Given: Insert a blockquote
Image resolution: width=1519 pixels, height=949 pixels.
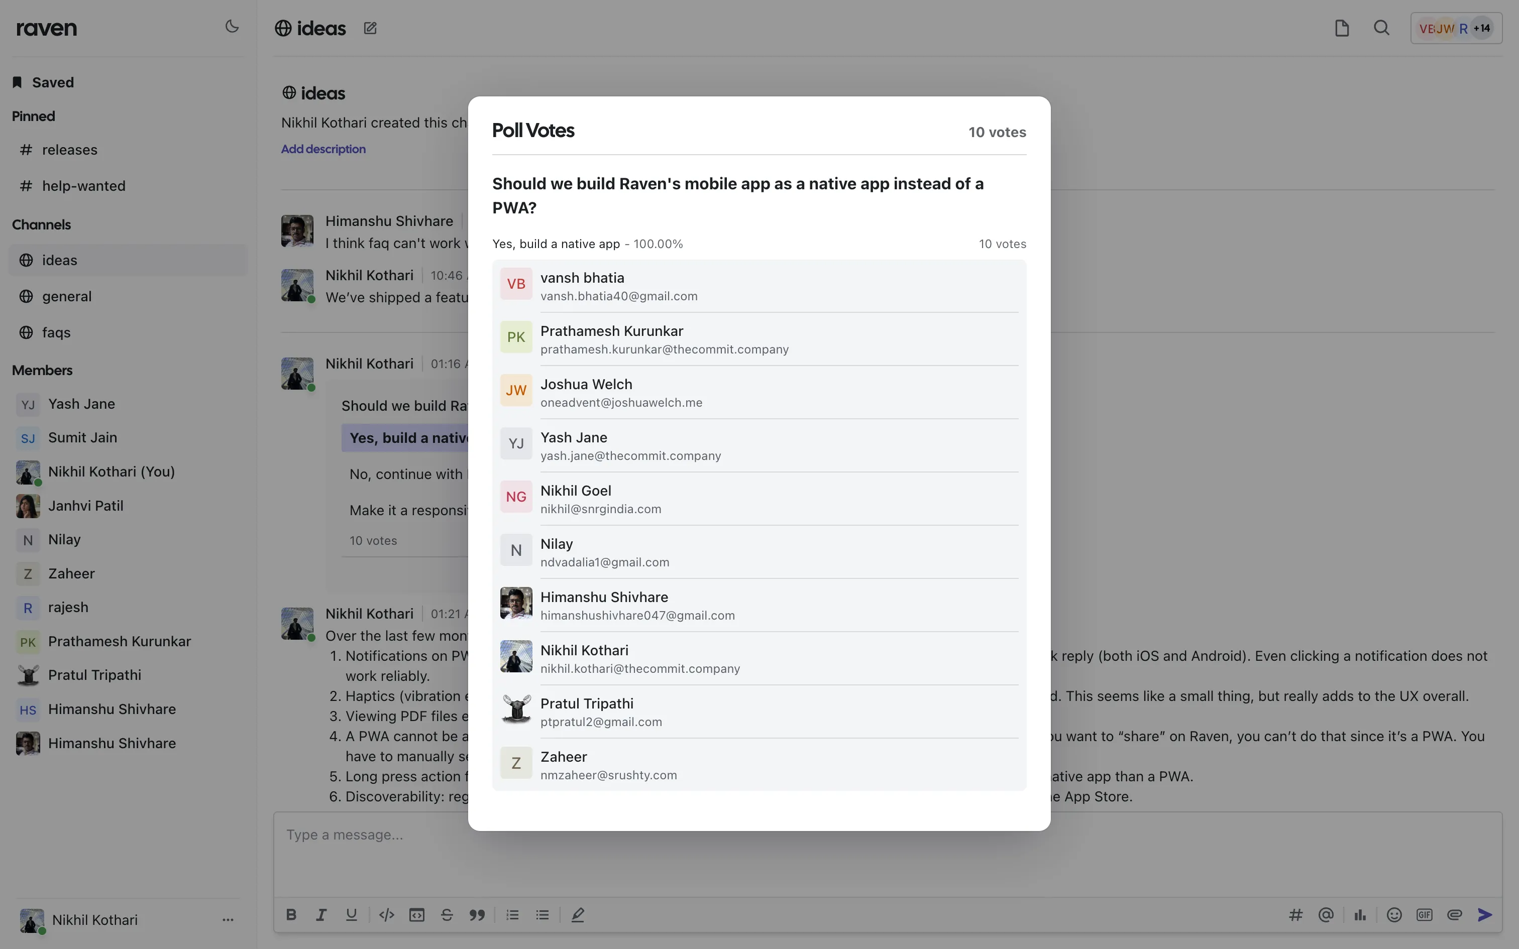Looking at the screenshot, I should click(x=477, y=914).
